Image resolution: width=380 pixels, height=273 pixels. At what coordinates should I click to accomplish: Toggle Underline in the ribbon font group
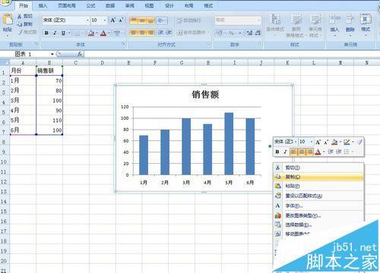[63, 33]
